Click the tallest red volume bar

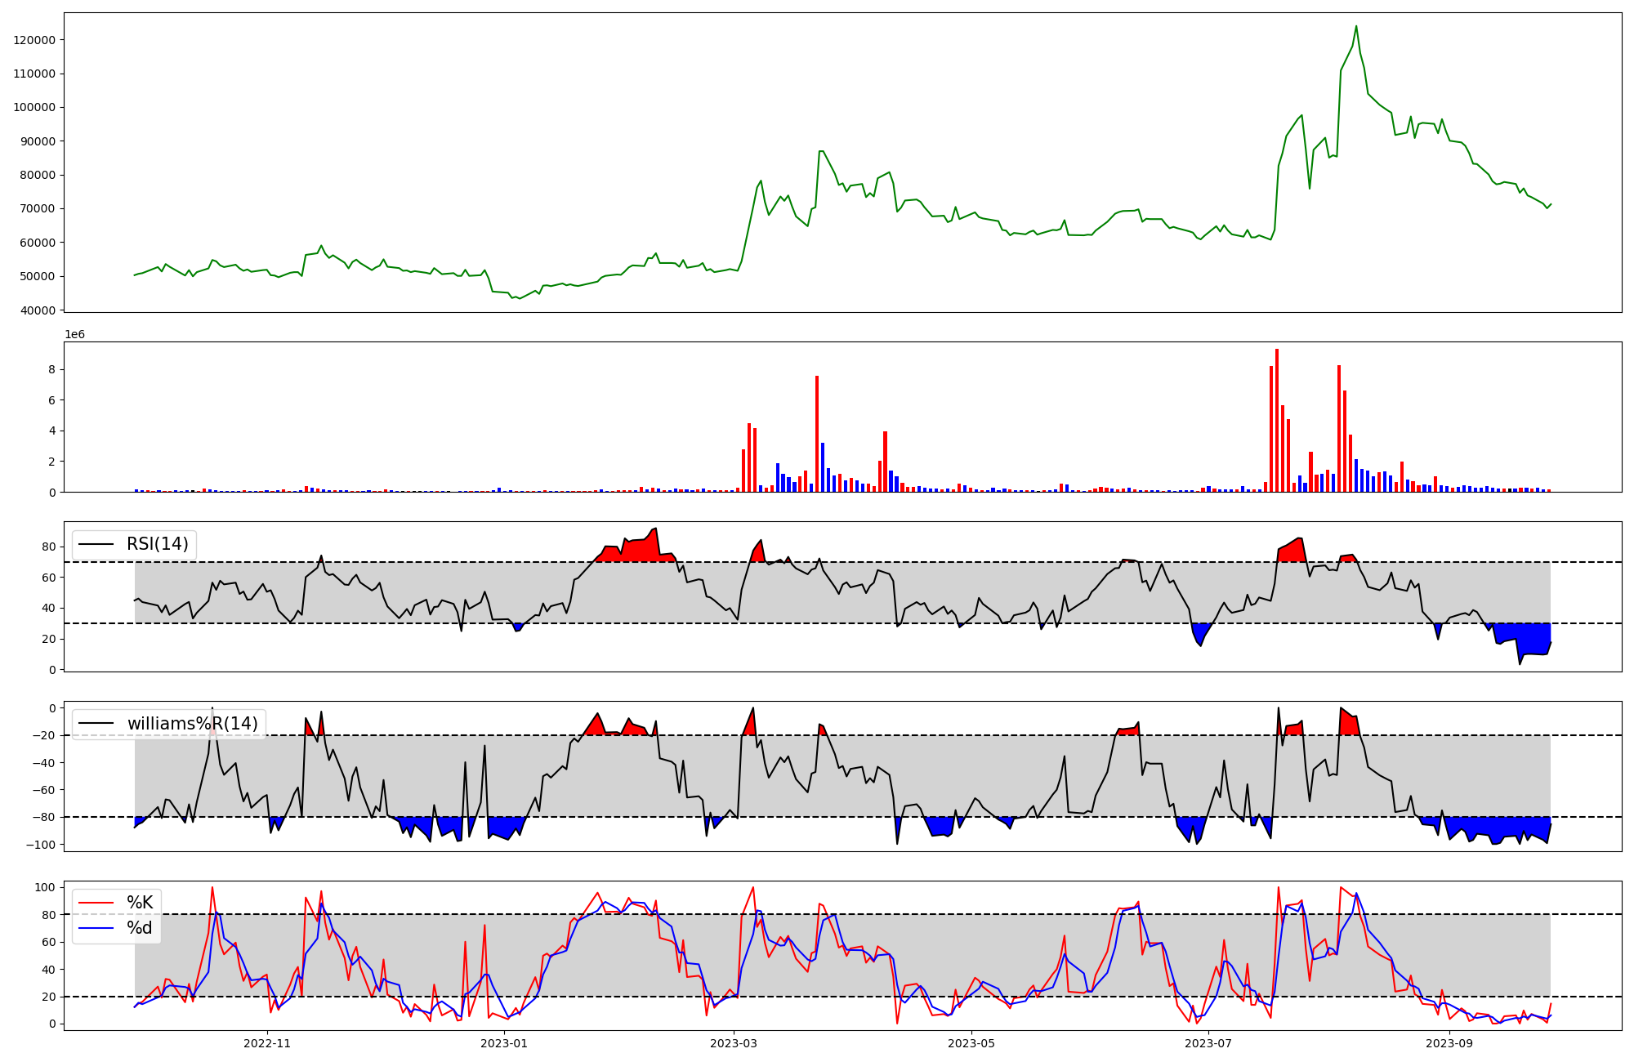[1277, 421]
